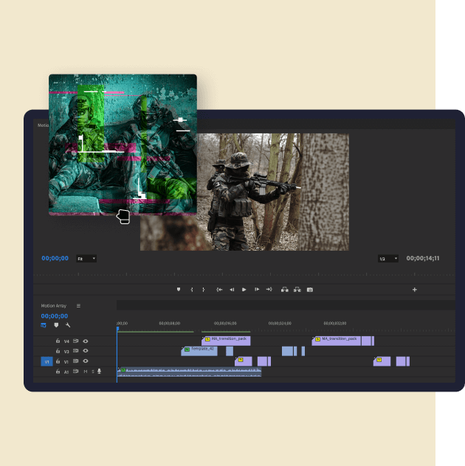Hide track V3 output with eye icon
Screen dimensions: 465x466
click(86, 351)
